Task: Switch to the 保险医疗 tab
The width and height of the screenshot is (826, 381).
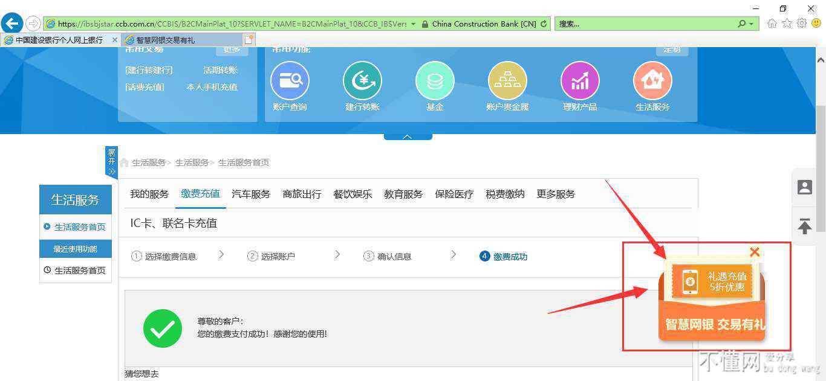Action: (x=454, y=194)
